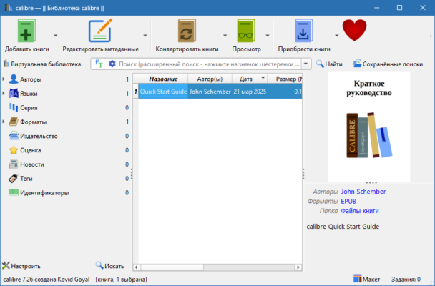435x286 pixels.
Task: Click the John Schember author cell
Action: [210, 92]
